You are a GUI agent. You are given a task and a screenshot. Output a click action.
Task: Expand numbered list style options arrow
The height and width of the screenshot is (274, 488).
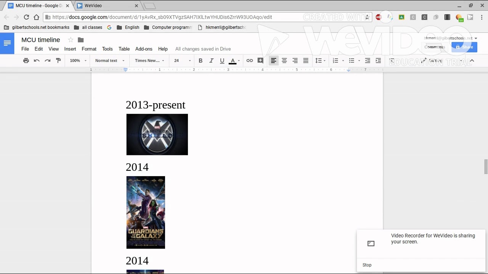(343, 61)
